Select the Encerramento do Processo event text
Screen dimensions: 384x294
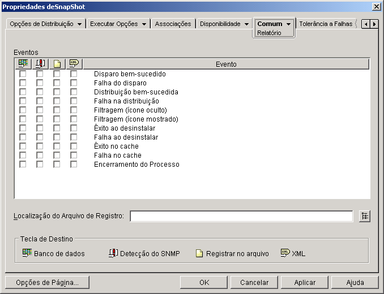[136, 164]
